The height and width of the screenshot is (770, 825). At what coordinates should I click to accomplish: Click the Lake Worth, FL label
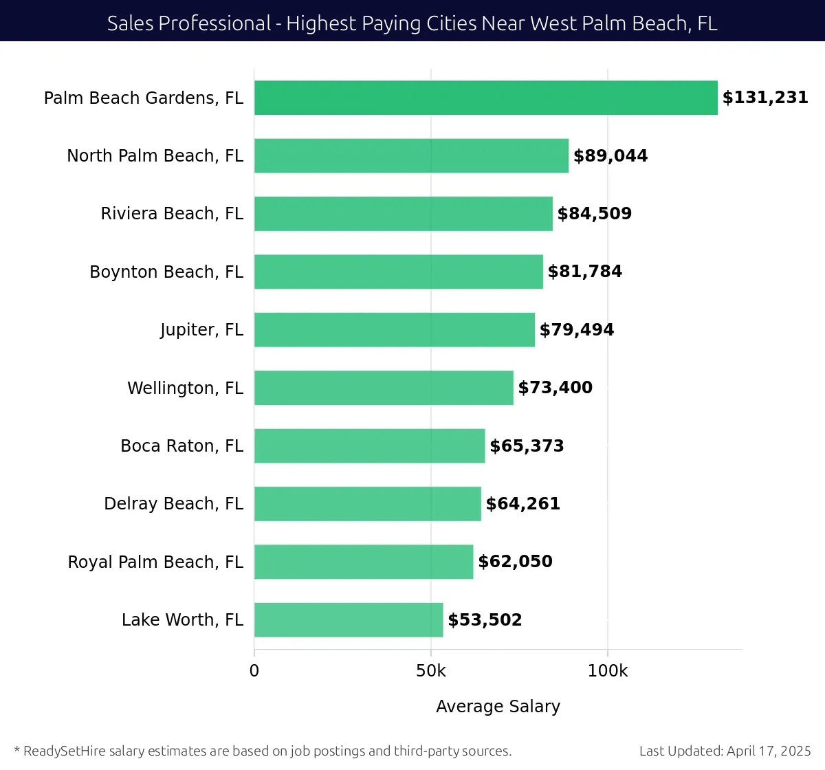point(183,620)
